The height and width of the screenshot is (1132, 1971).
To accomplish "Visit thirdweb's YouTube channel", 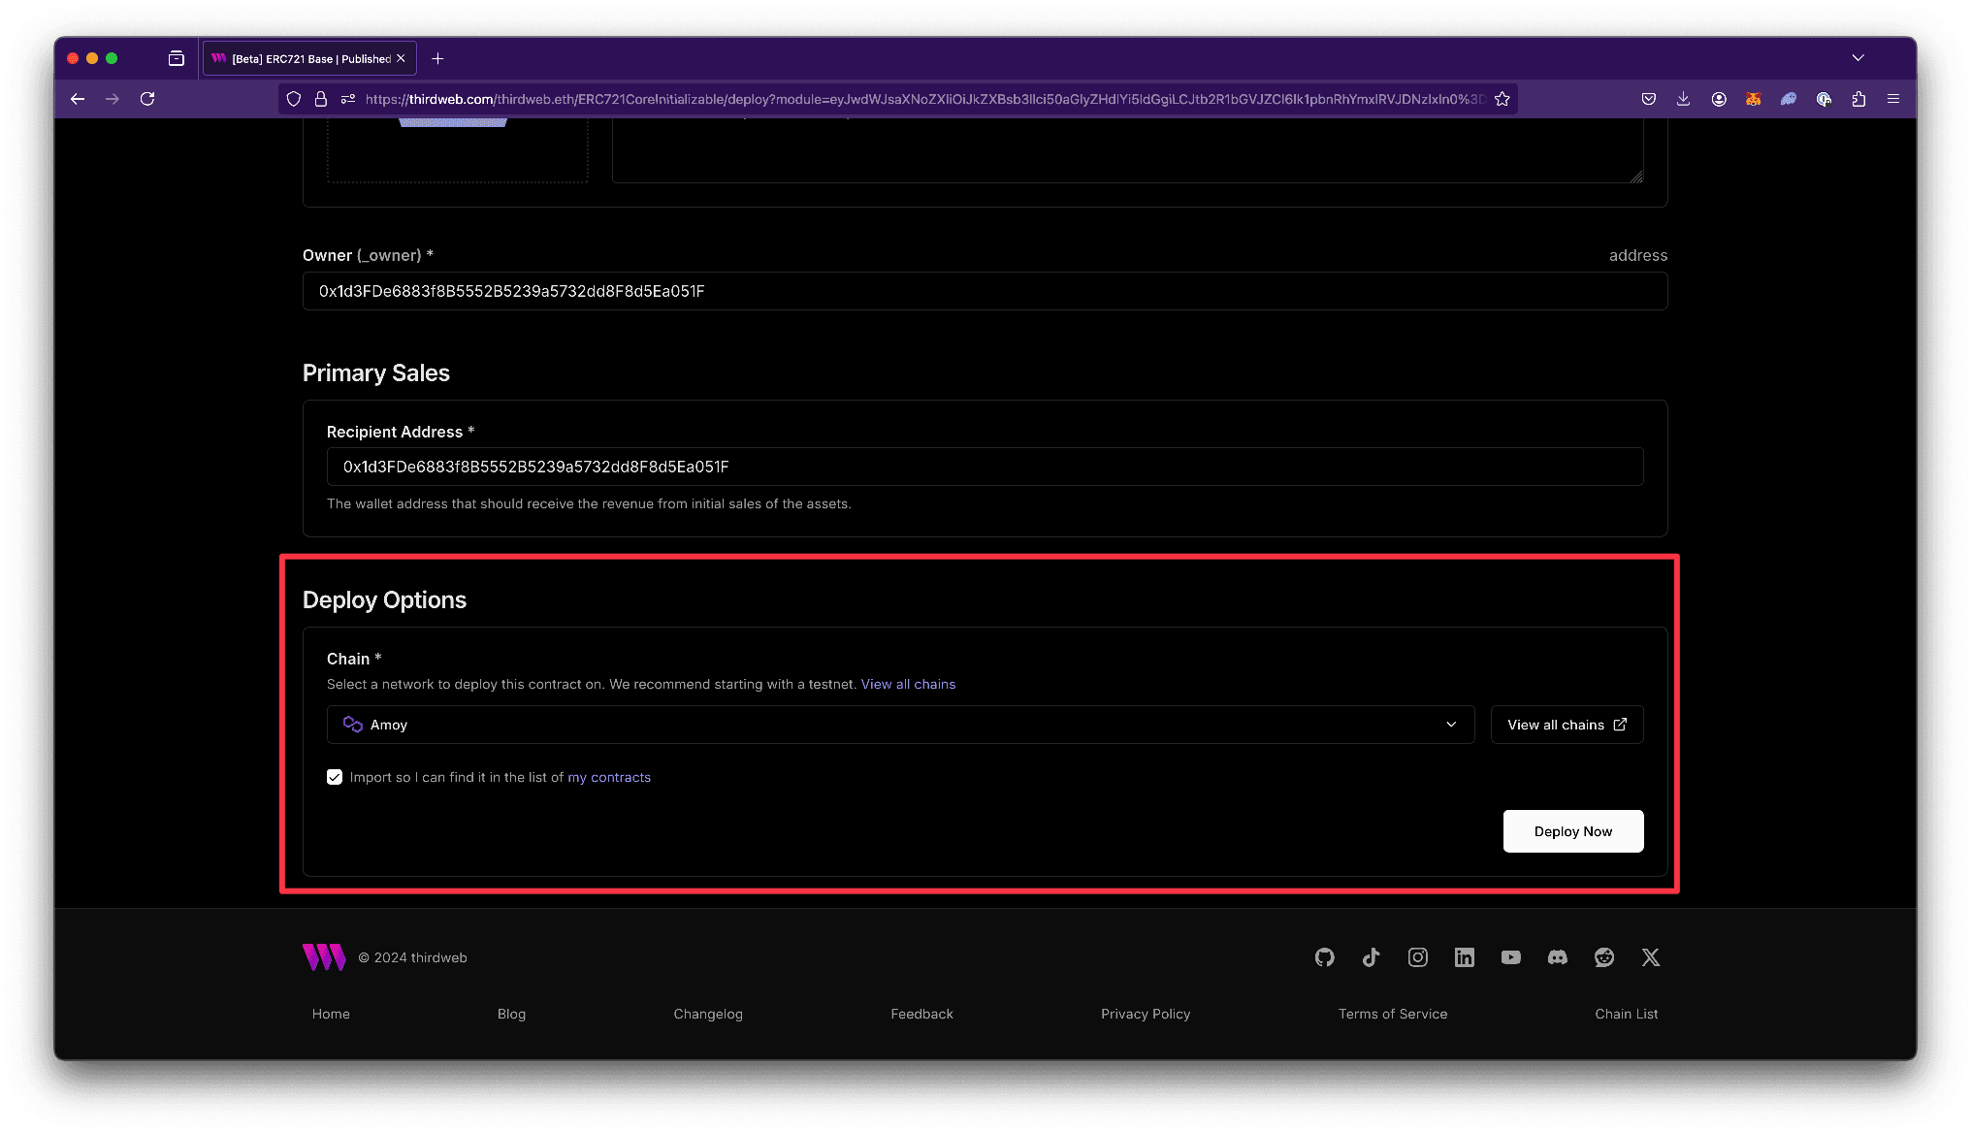I will click(1510, 957).
